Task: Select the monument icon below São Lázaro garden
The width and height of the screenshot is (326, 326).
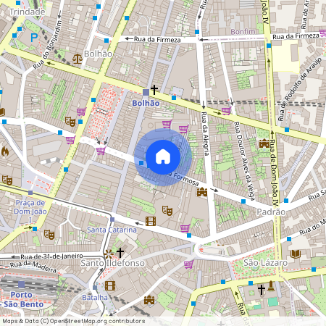Action: pyautogui.click(x=271, y=285)
